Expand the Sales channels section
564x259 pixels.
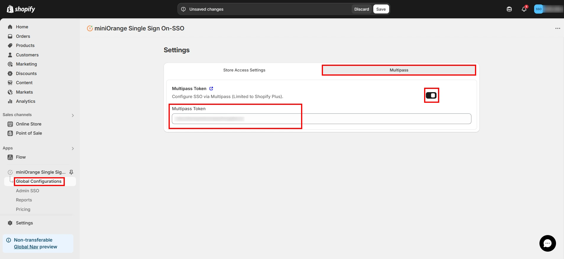pyautogui.click(x=73, y=115)
